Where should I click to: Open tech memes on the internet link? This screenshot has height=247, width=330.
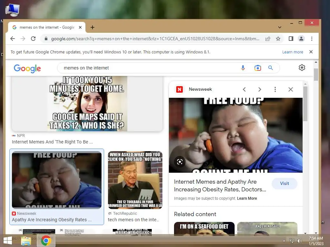tap(133, 220)
